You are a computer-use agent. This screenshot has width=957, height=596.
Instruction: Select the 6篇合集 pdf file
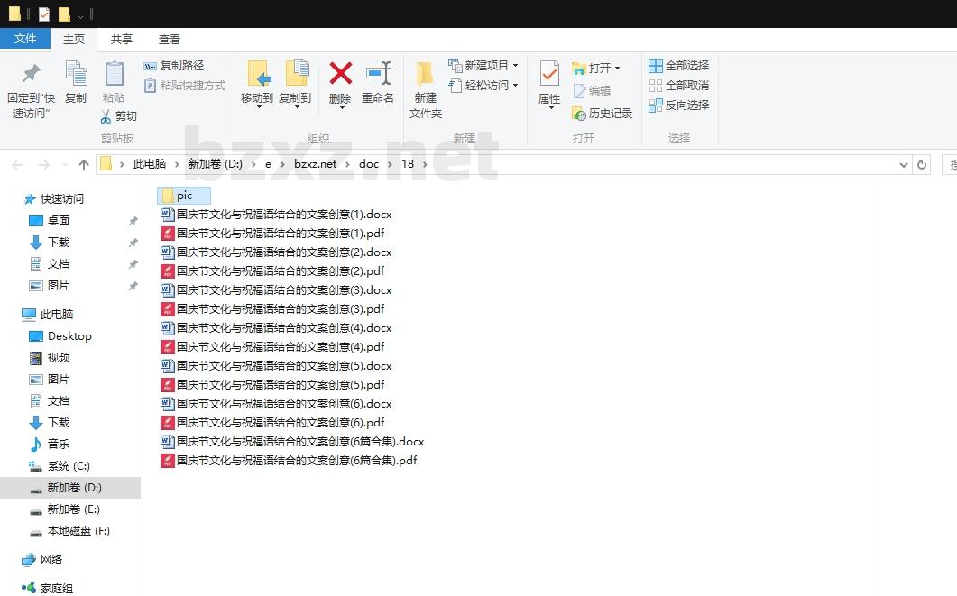[x=296, y=461]
